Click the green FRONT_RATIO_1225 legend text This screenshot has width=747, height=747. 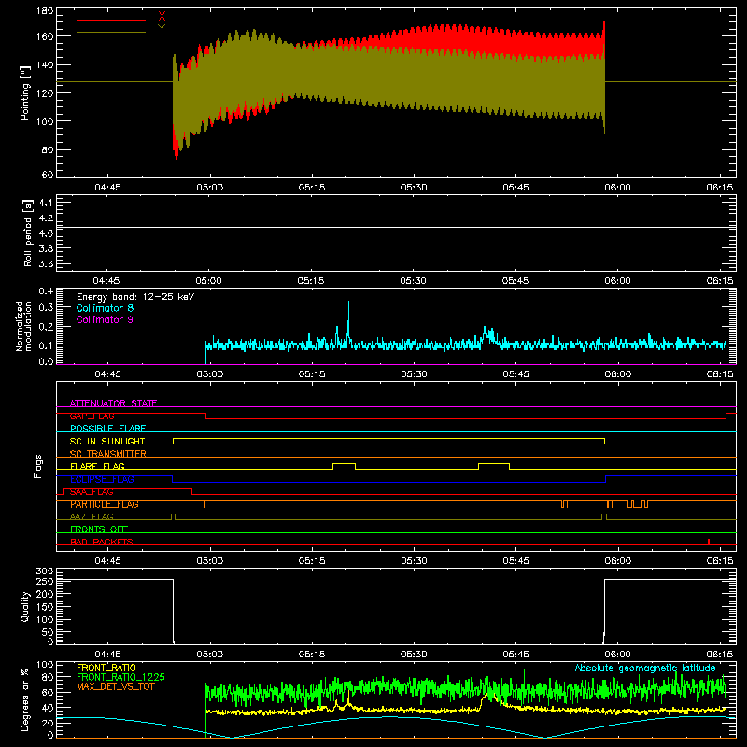click(x=120, y=677)
